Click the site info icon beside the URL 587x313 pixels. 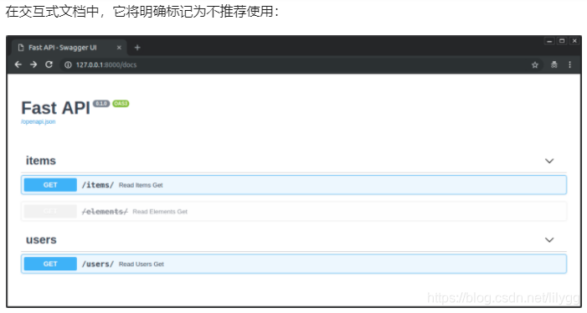pos(68,65)
